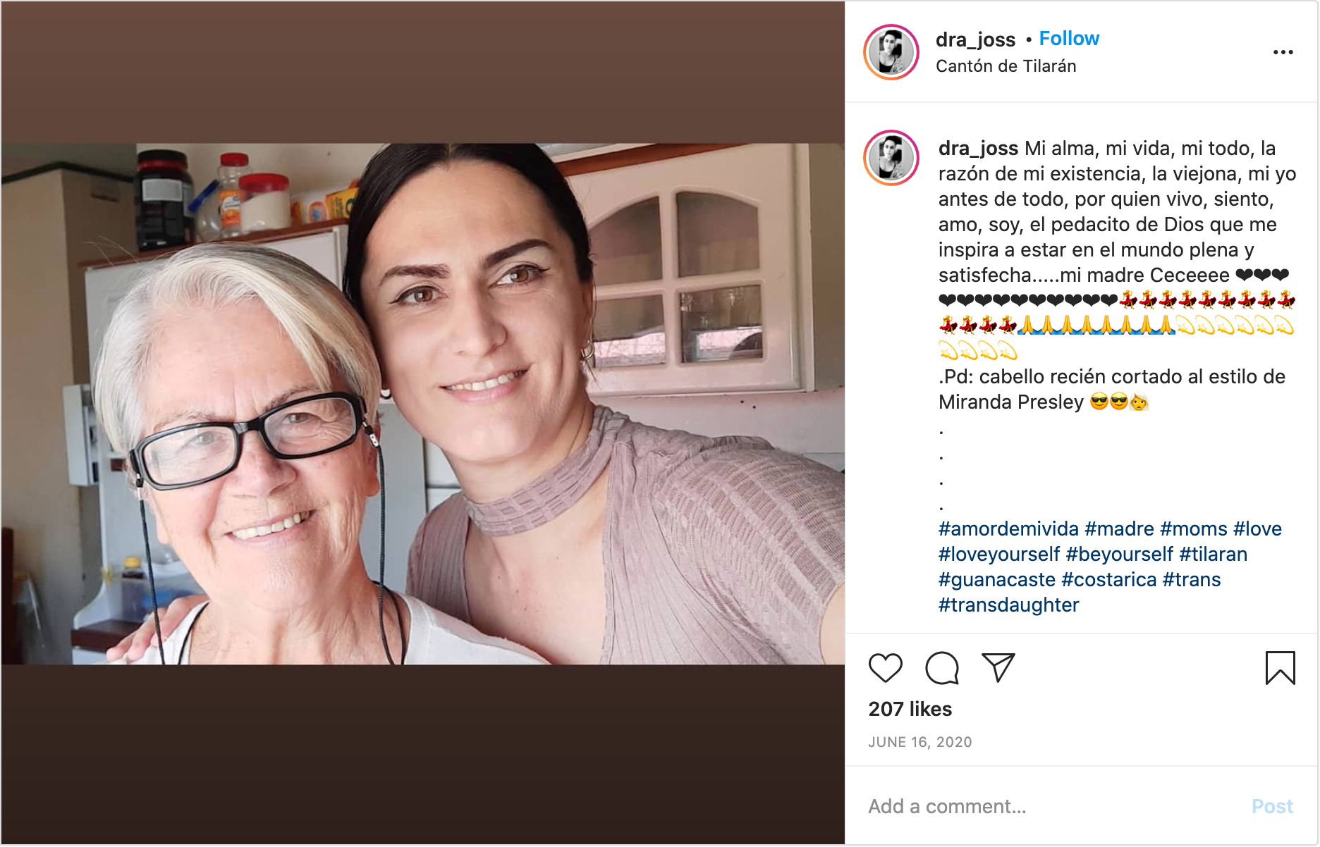The width and height of the screenshot is (1320, 847).
Task: Click dra_joss avatar beside the caption
Action: 891,158
